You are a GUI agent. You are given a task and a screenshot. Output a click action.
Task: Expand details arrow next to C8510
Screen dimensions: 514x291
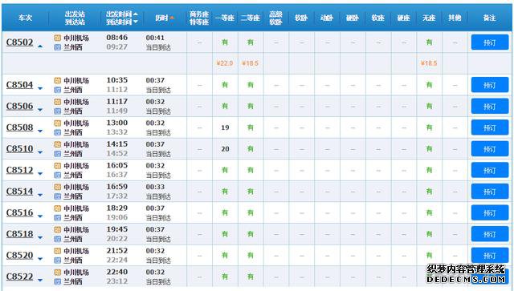click(40, 152)
